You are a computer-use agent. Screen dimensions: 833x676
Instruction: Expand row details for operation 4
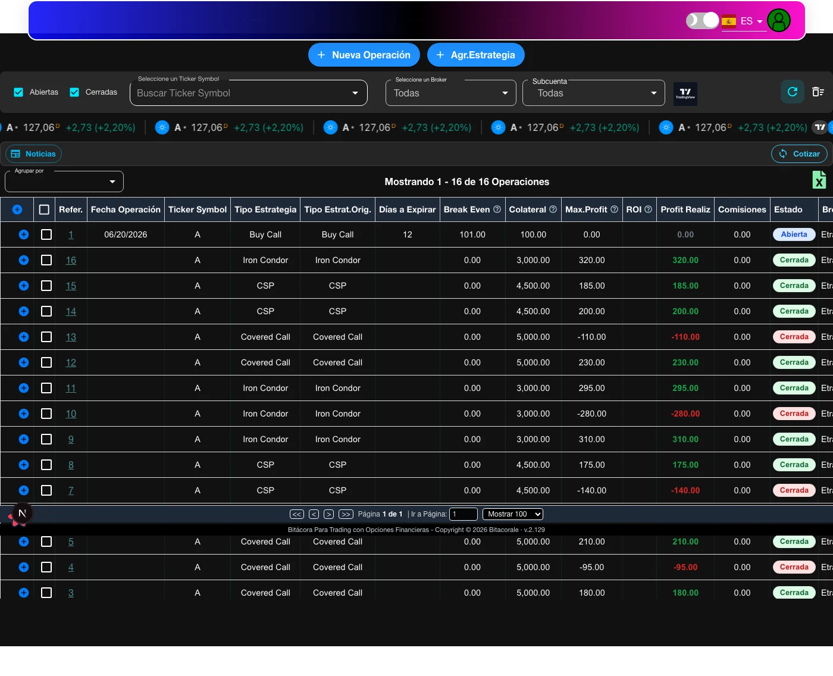click(24, 567)
